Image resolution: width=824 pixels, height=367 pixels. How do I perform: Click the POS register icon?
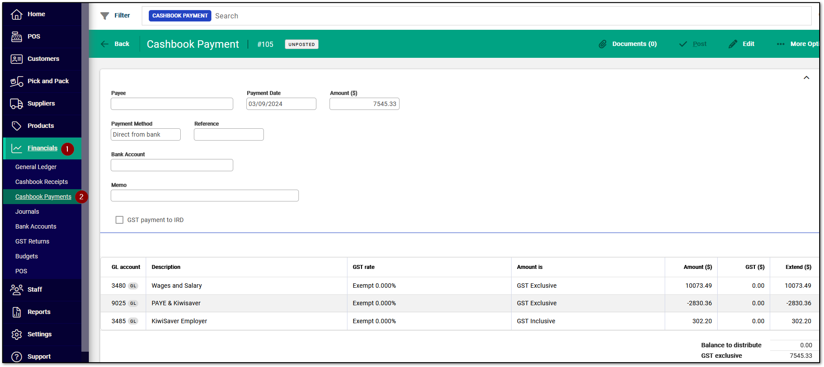tap(17, 37)
